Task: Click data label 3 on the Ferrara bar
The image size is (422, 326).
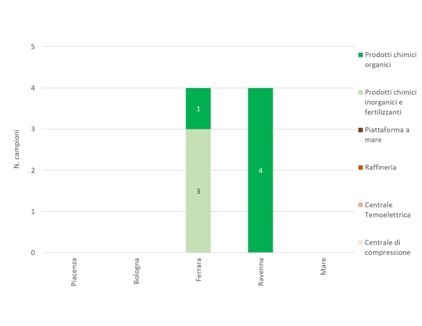Action: click(198, 191)
